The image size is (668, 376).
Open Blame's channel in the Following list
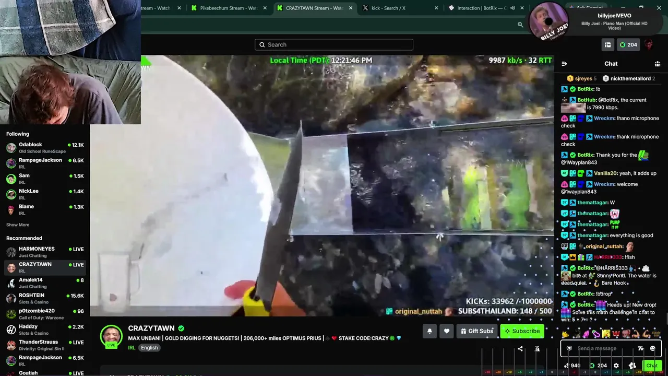point(45,209)
